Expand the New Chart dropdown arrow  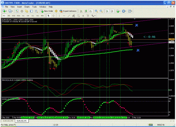pos(6,11)
